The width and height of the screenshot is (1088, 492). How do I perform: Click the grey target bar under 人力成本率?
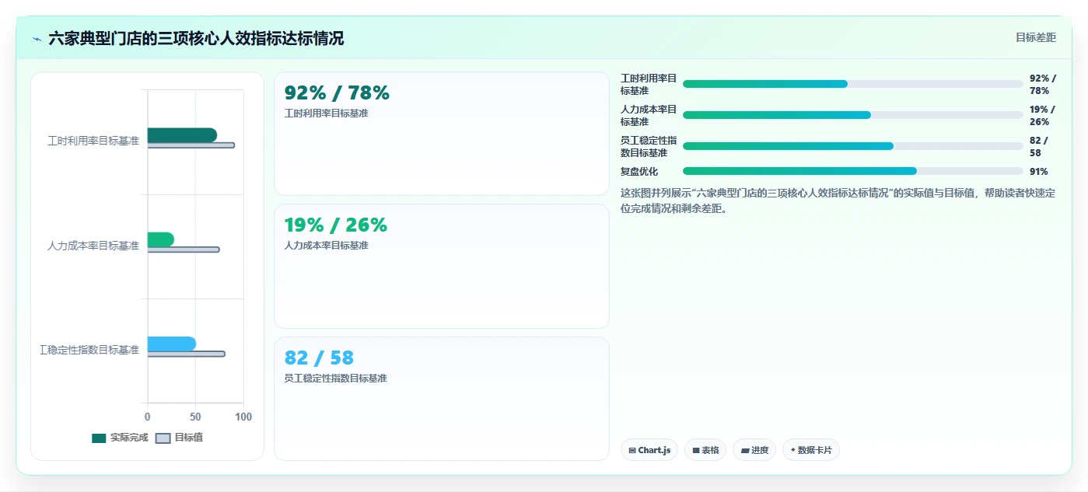click(x=184, y=249)
